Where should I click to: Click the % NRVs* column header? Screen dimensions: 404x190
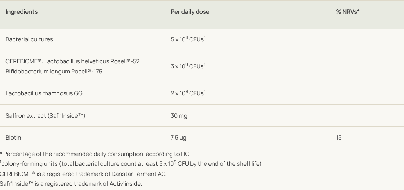pyautogui.click(x=347, y=12)
